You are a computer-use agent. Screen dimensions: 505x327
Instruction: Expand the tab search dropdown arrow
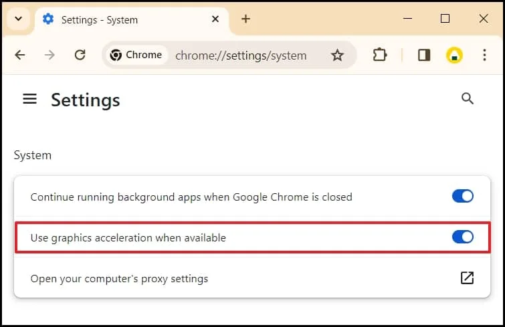(x=19, y=19)
